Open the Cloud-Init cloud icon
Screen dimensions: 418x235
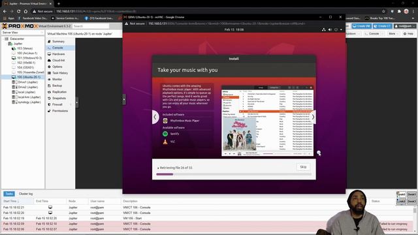50,61
